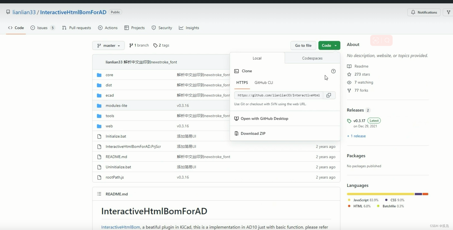This screenshot has height=230, width=453.
Task: Click the book icon next to Readme
Action: tap(349, 66)
